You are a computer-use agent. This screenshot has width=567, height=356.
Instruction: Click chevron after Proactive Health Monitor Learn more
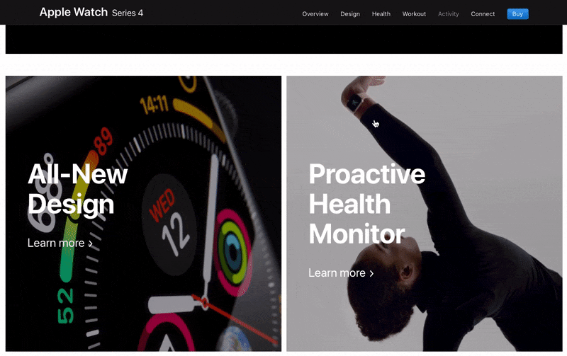pyautogui.click(x=371, y=274)
